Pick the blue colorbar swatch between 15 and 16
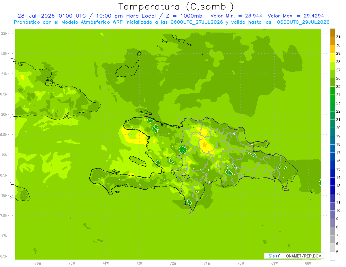Screen dimensions: 346x267 coord(332,165)
